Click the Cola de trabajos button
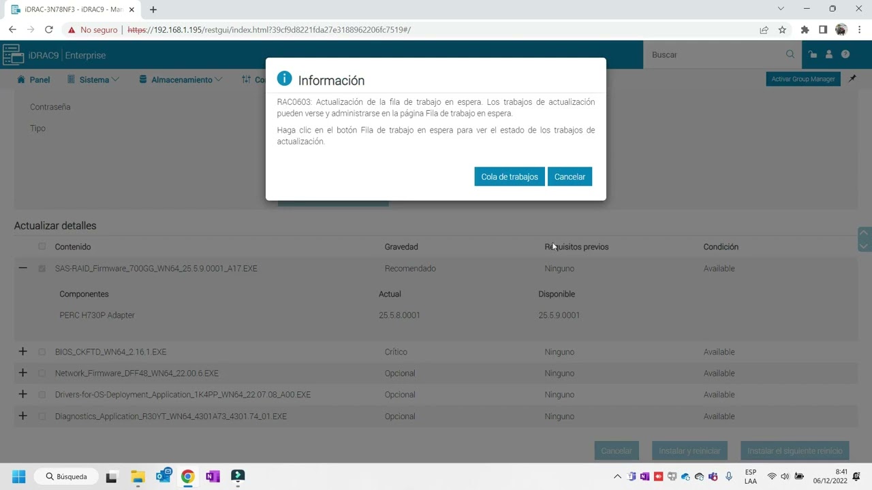872x490 pixels. coord(510,177)
